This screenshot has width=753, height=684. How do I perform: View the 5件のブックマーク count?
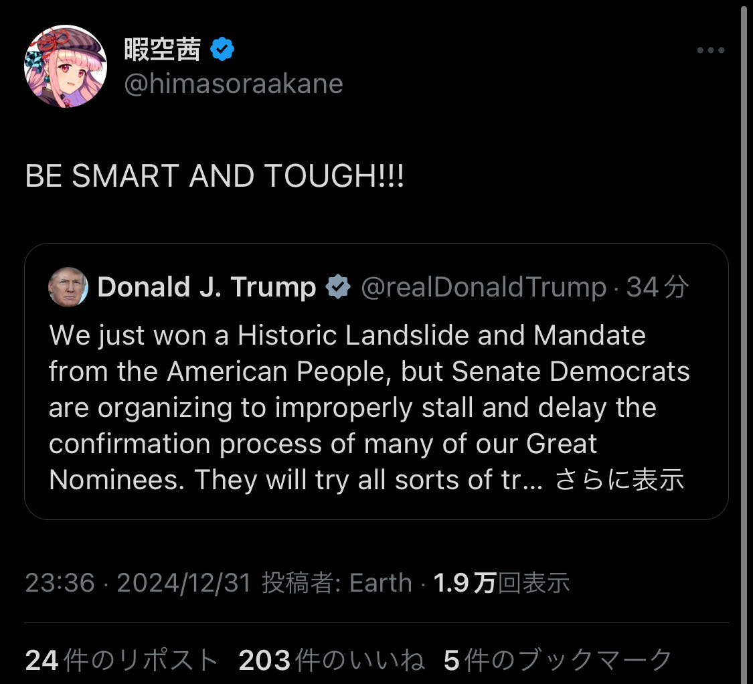click(x=558, y=659)
